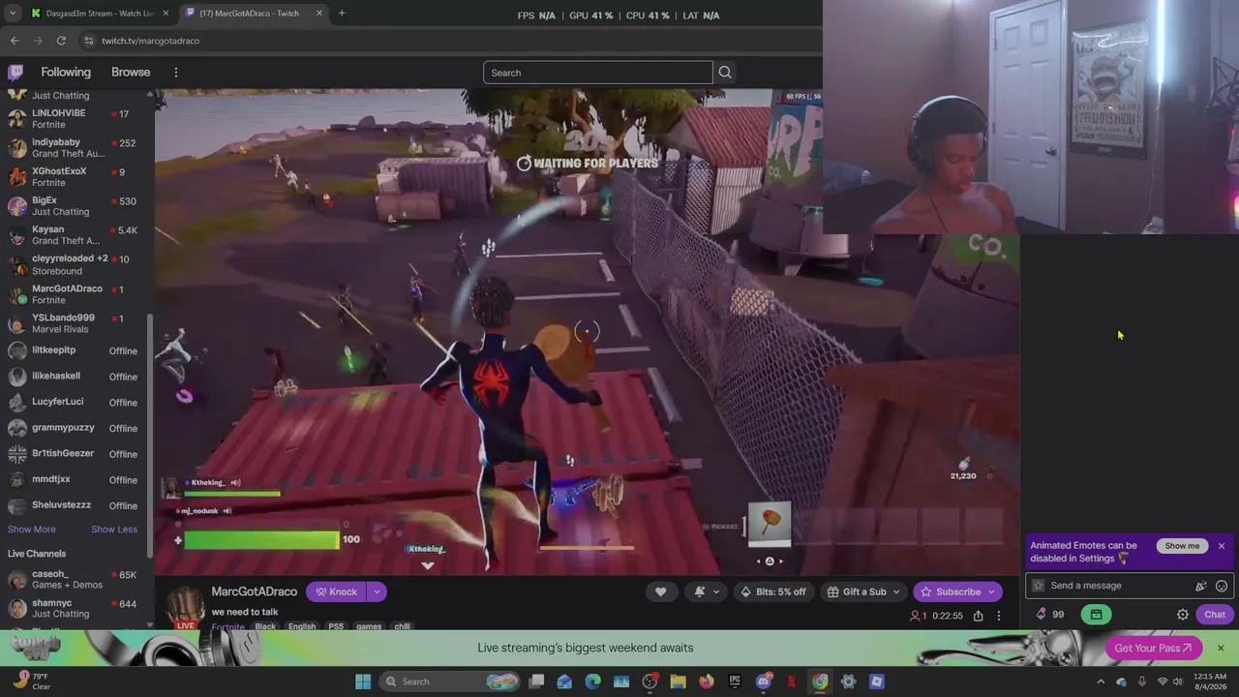This screenshot has height=697, width=1239.
Task: Reload the page with the refresh icon
Action: point(61,41)
